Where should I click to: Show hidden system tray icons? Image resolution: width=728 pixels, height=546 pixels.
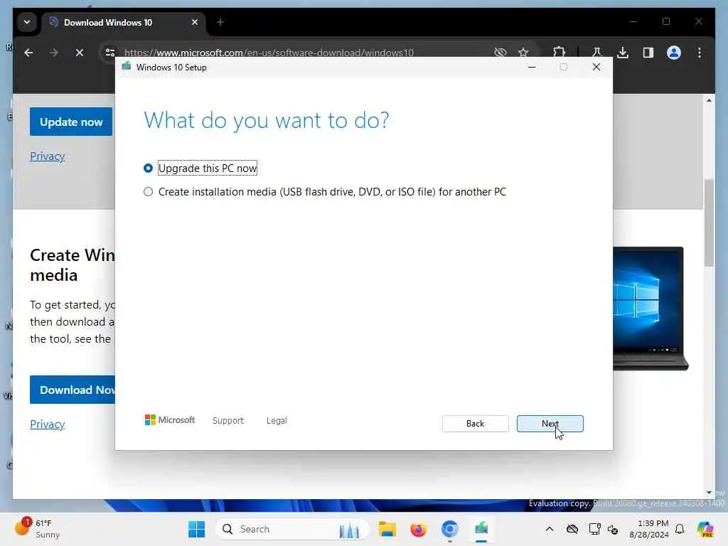[x=550, y=529]
